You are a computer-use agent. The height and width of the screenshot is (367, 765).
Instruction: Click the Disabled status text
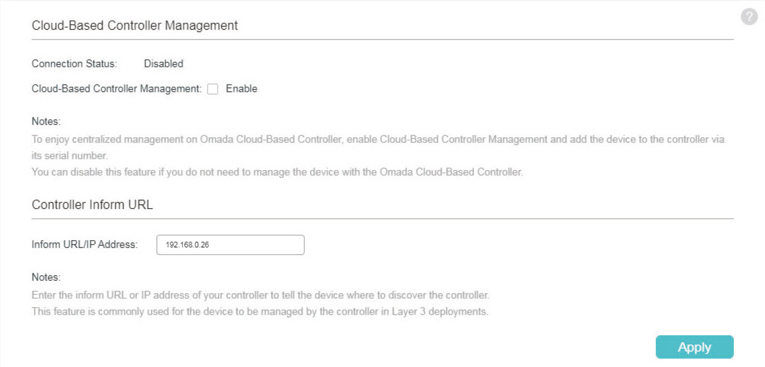(x=163, y=63)
